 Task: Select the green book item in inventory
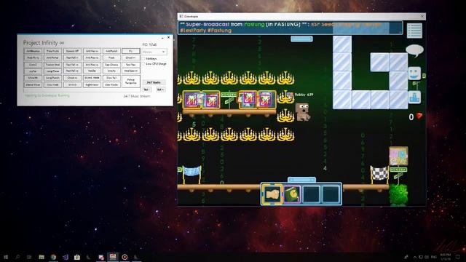[x=291, y=194]
